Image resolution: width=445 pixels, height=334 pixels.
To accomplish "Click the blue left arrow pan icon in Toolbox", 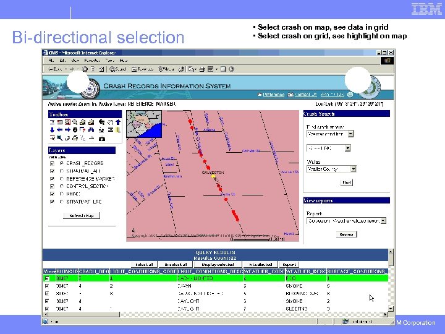I will [59, 130].
